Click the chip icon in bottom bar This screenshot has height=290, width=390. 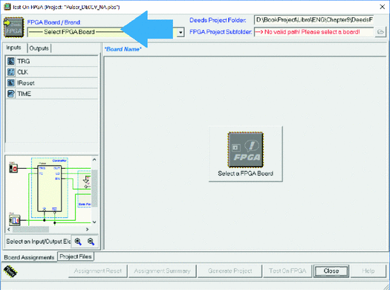(10, 271)
